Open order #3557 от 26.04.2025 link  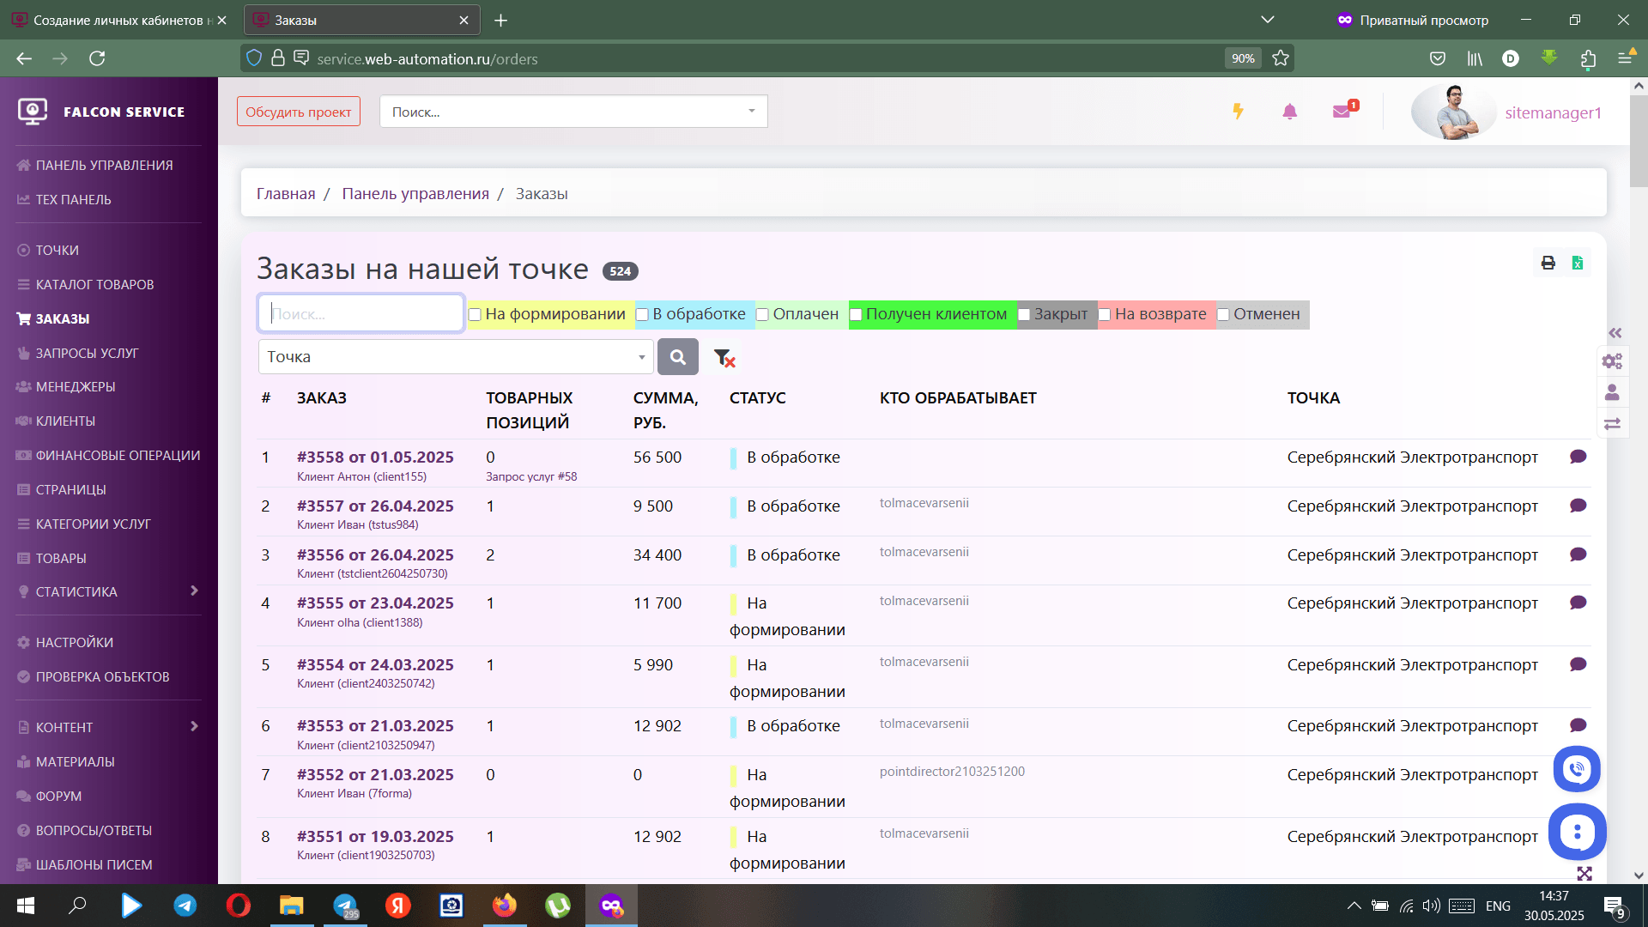(375, 506)
